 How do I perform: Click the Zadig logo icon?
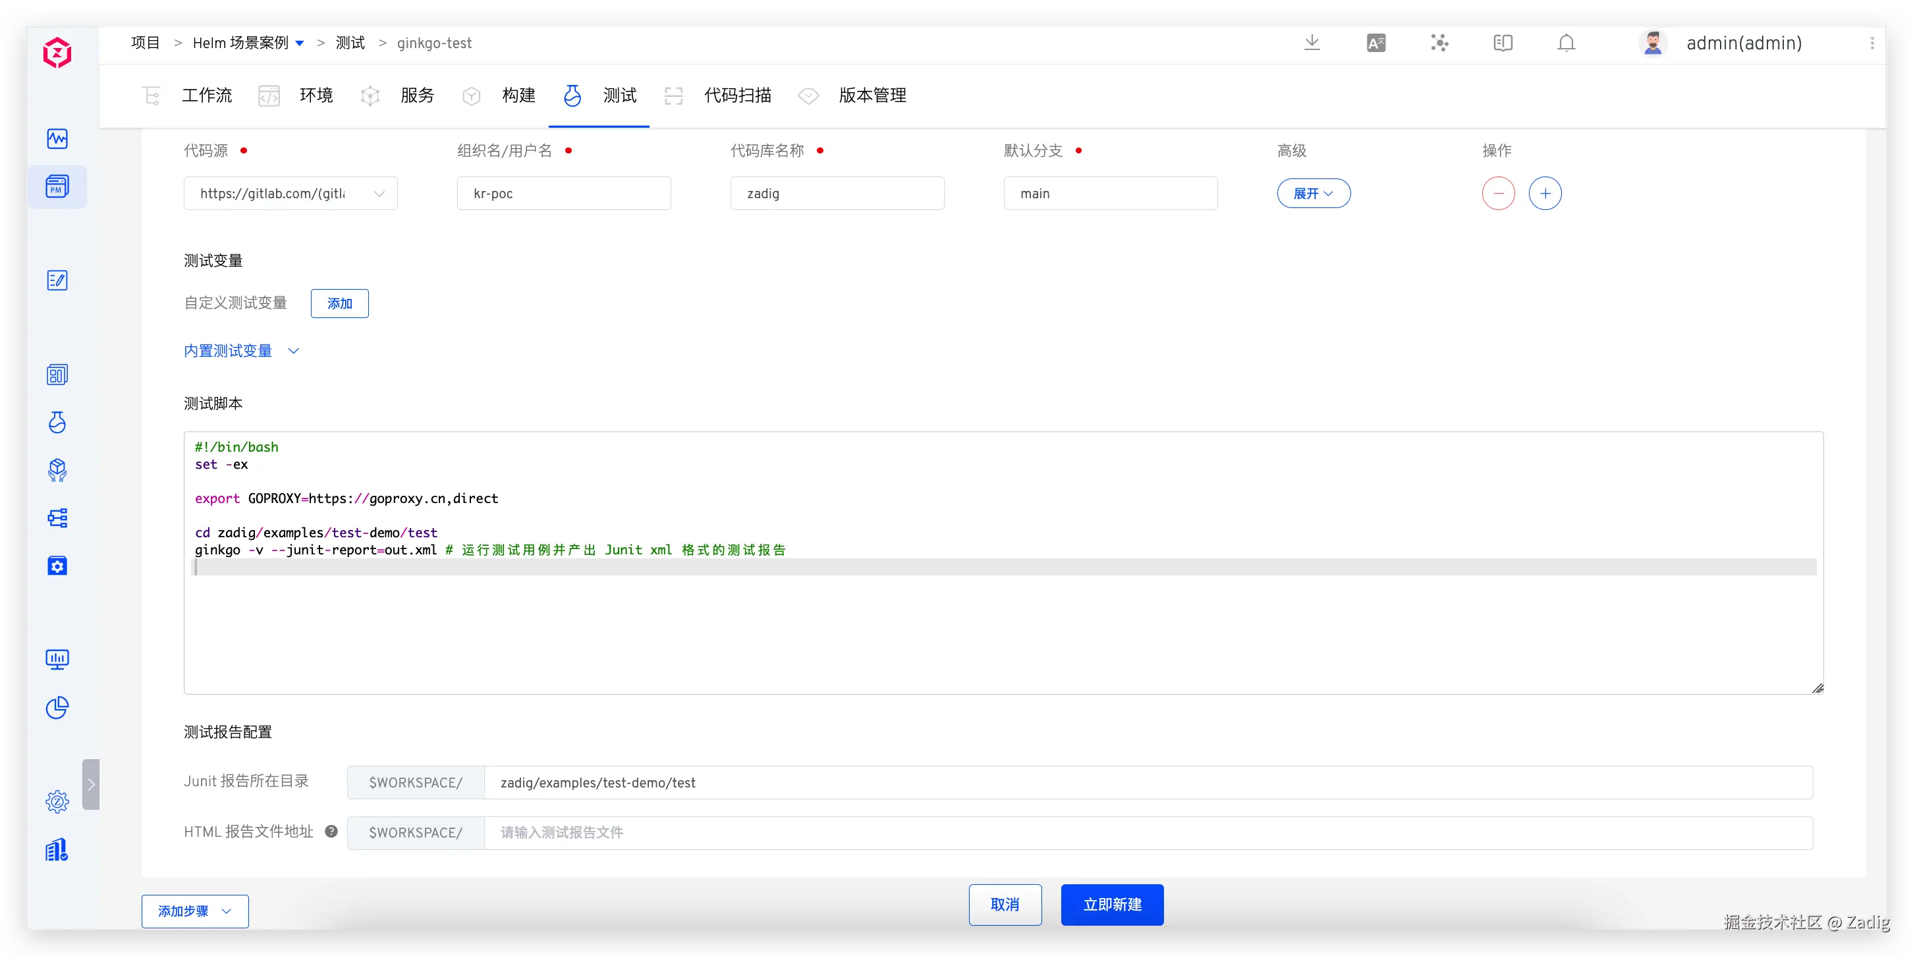coord(57,53)
